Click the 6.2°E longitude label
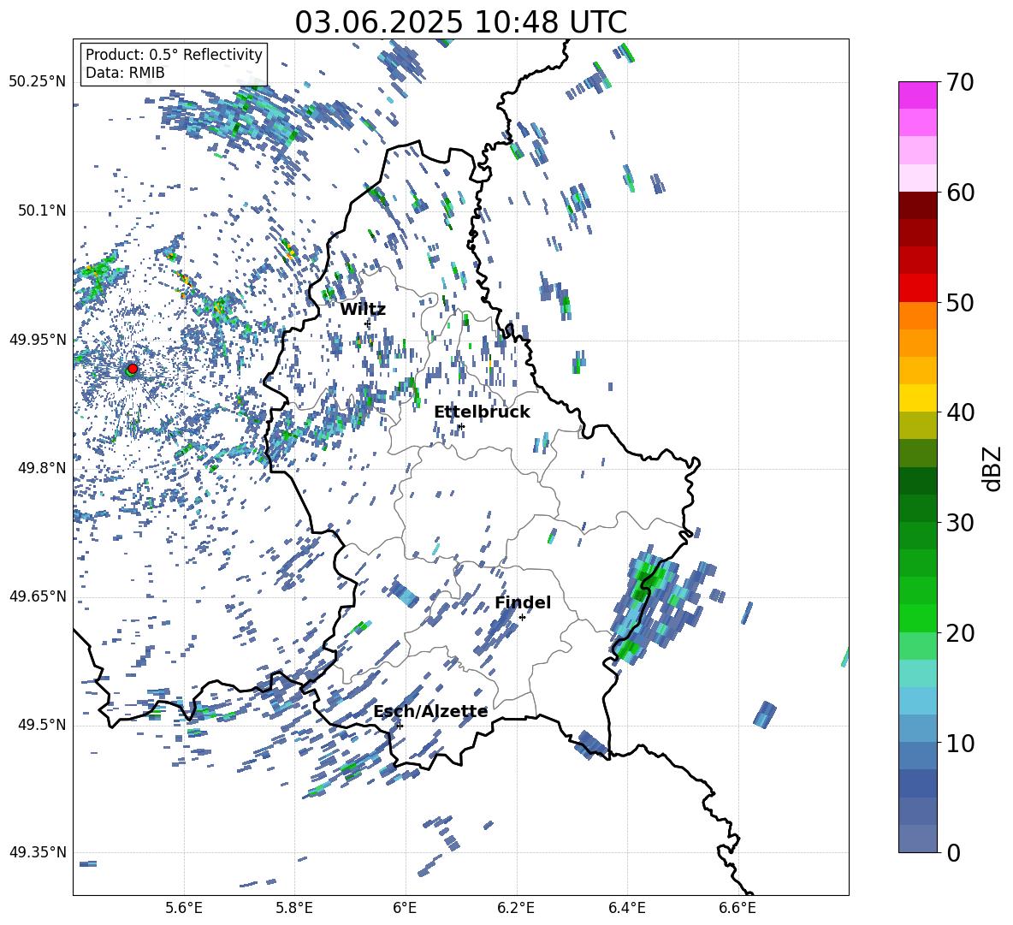Screen dimensions: 1013x925 [x=516, y=908]
